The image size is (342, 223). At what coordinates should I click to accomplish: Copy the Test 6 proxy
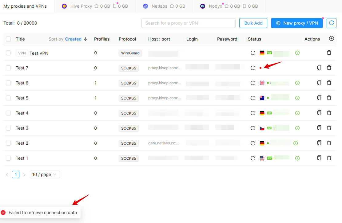tap(319, 83)
